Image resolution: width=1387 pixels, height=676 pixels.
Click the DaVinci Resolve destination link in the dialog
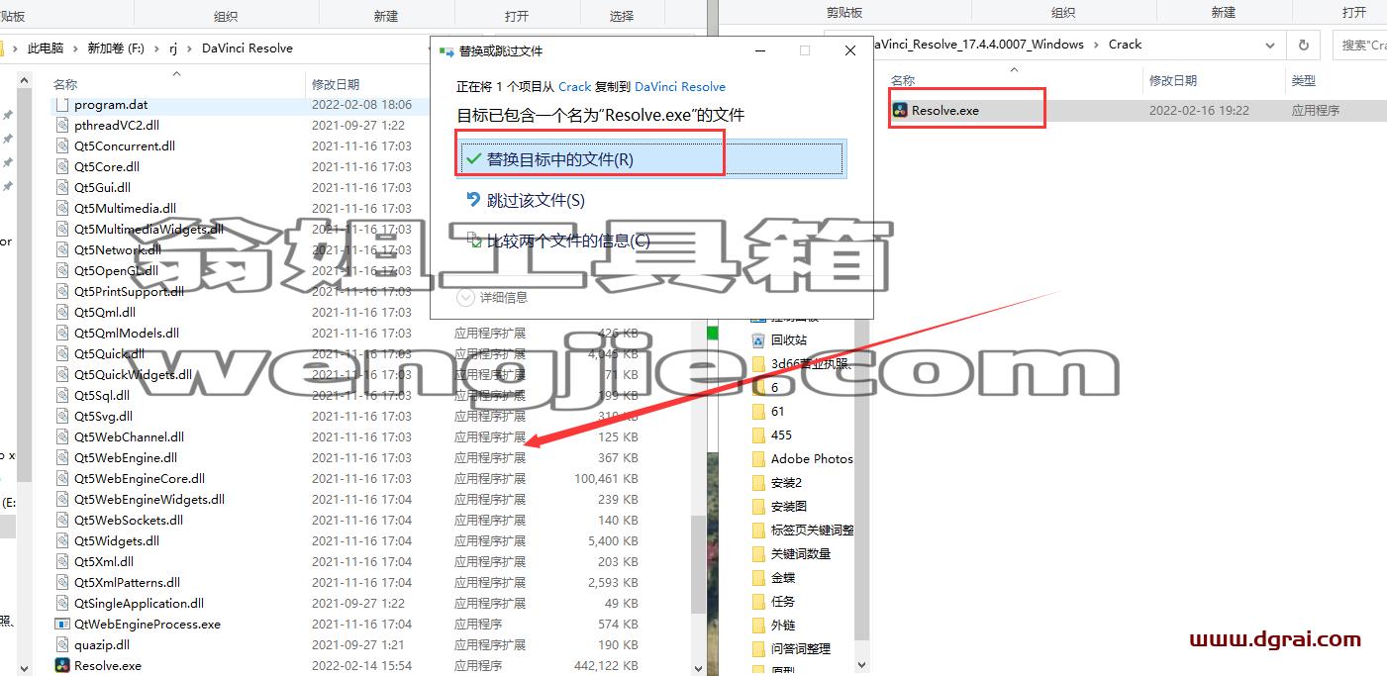pyautogui.click(x=680, y=87)
